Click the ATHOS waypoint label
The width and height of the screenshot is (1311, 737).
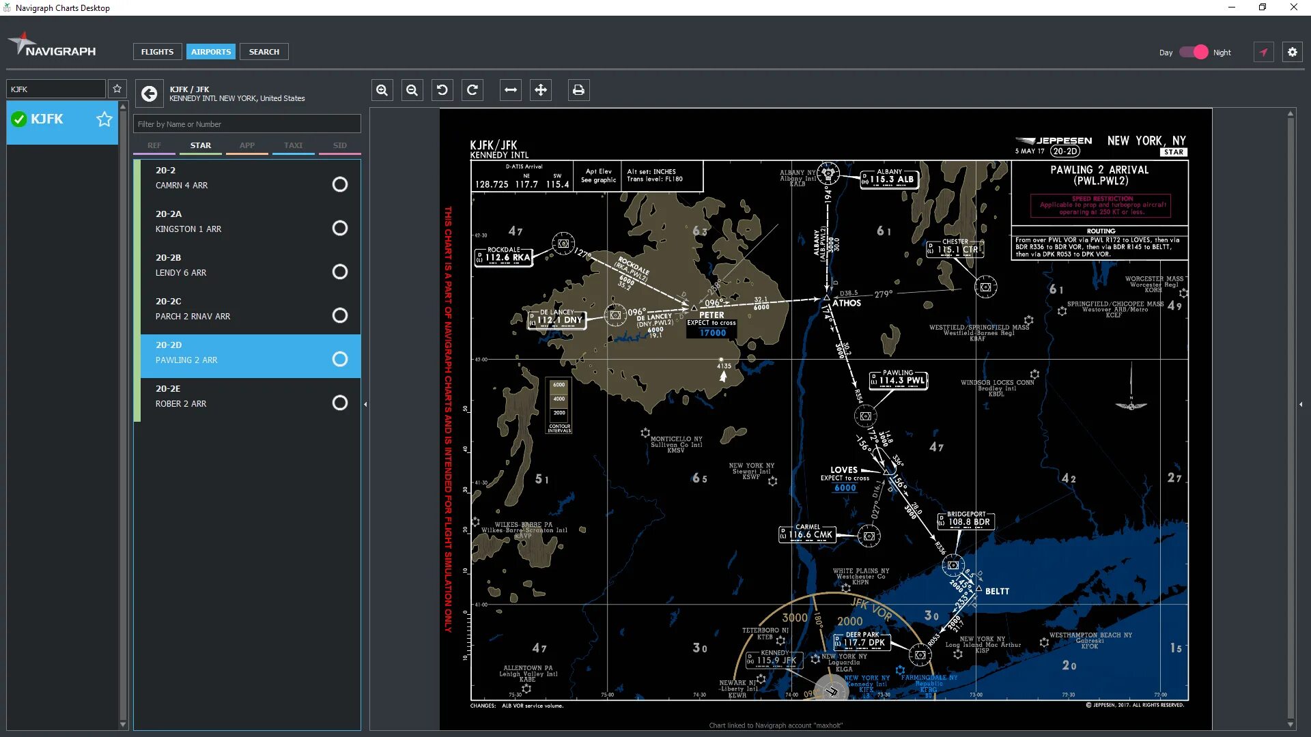click(x=847, y=303)
